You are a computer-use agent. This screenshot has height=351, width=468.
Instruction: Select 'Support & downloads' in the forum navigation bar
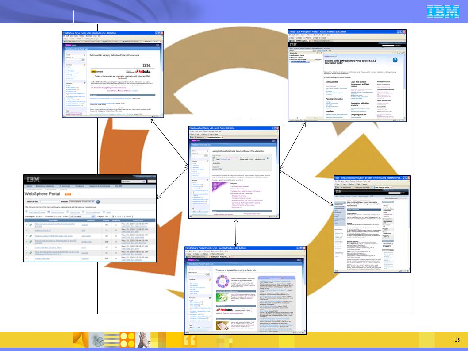tap(100, 186)
